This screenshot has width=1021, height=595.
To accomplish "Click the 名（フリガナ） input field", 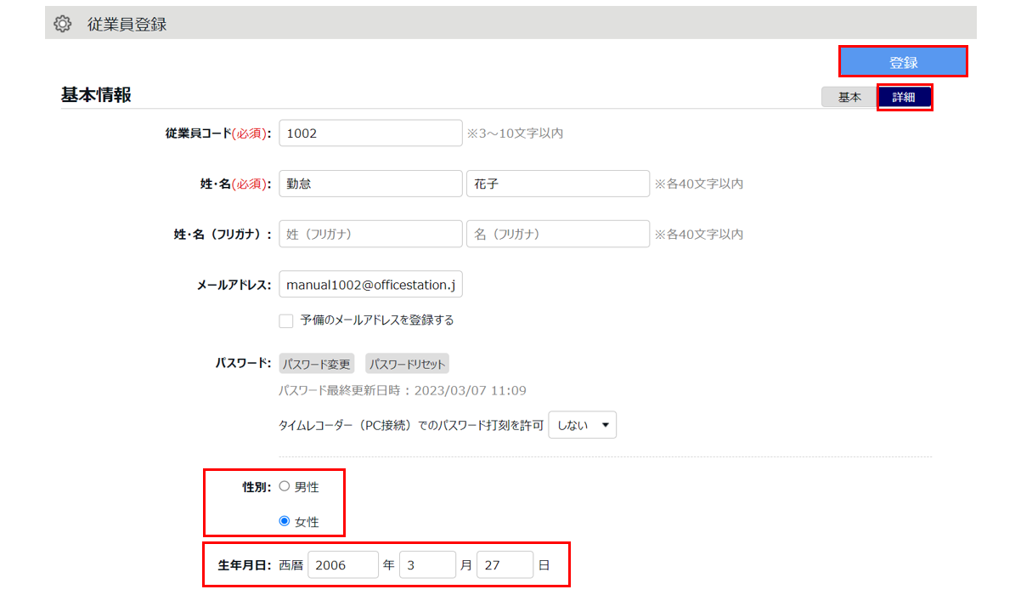I will (557, 234).
